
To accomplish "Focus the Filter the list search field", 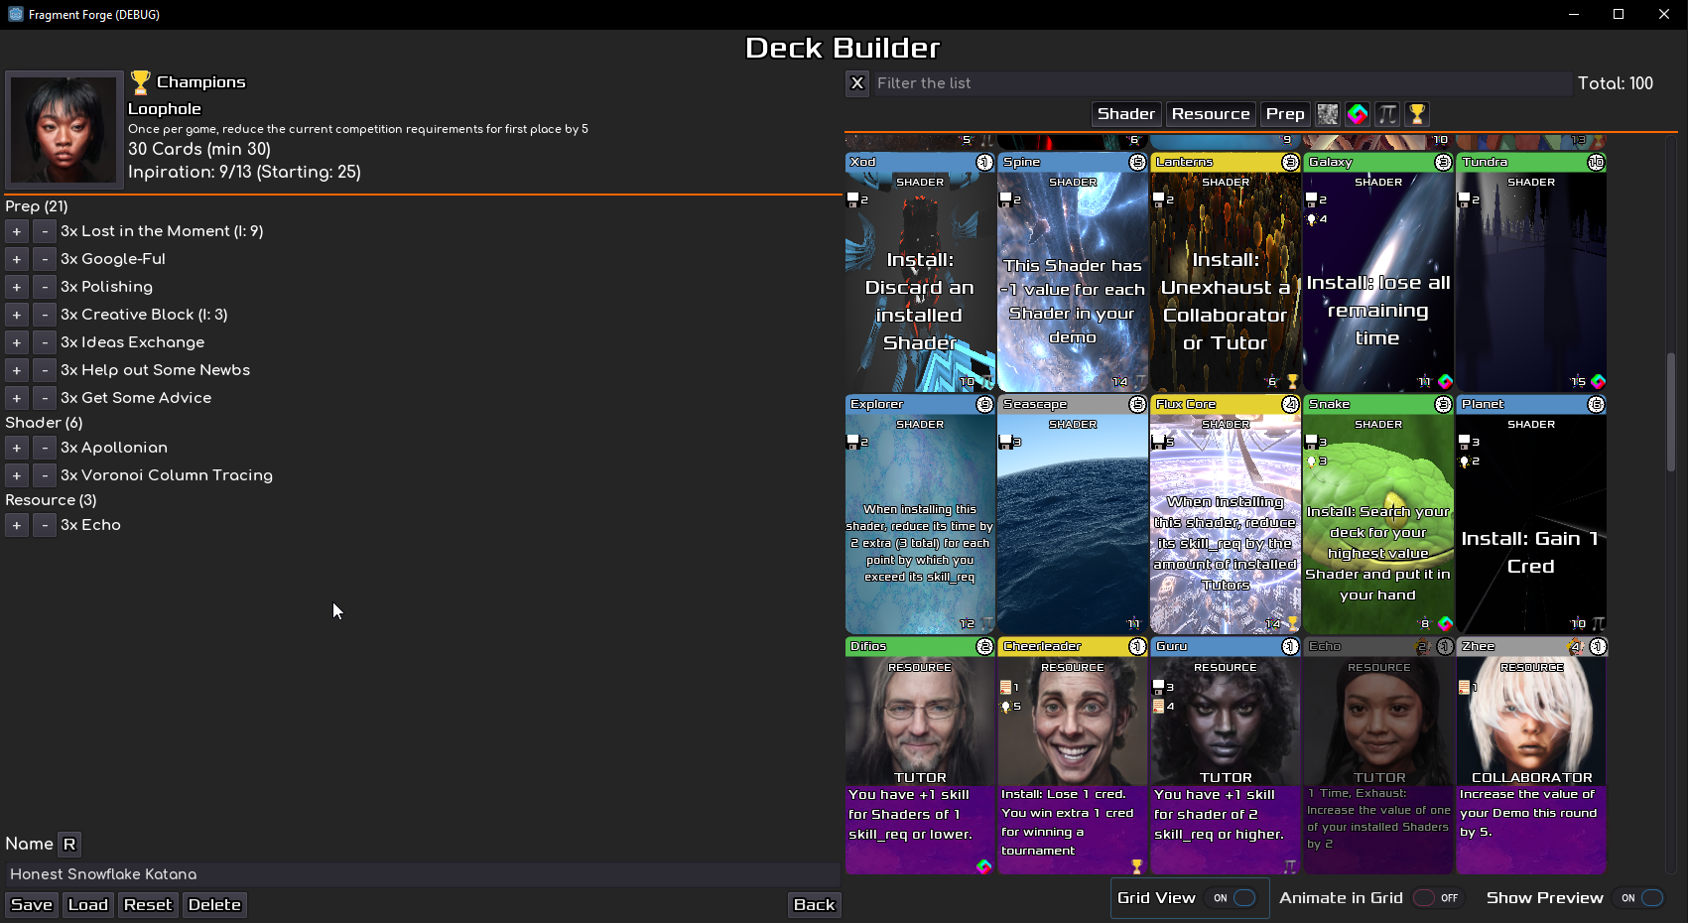I will click(x=1224, y=83).
